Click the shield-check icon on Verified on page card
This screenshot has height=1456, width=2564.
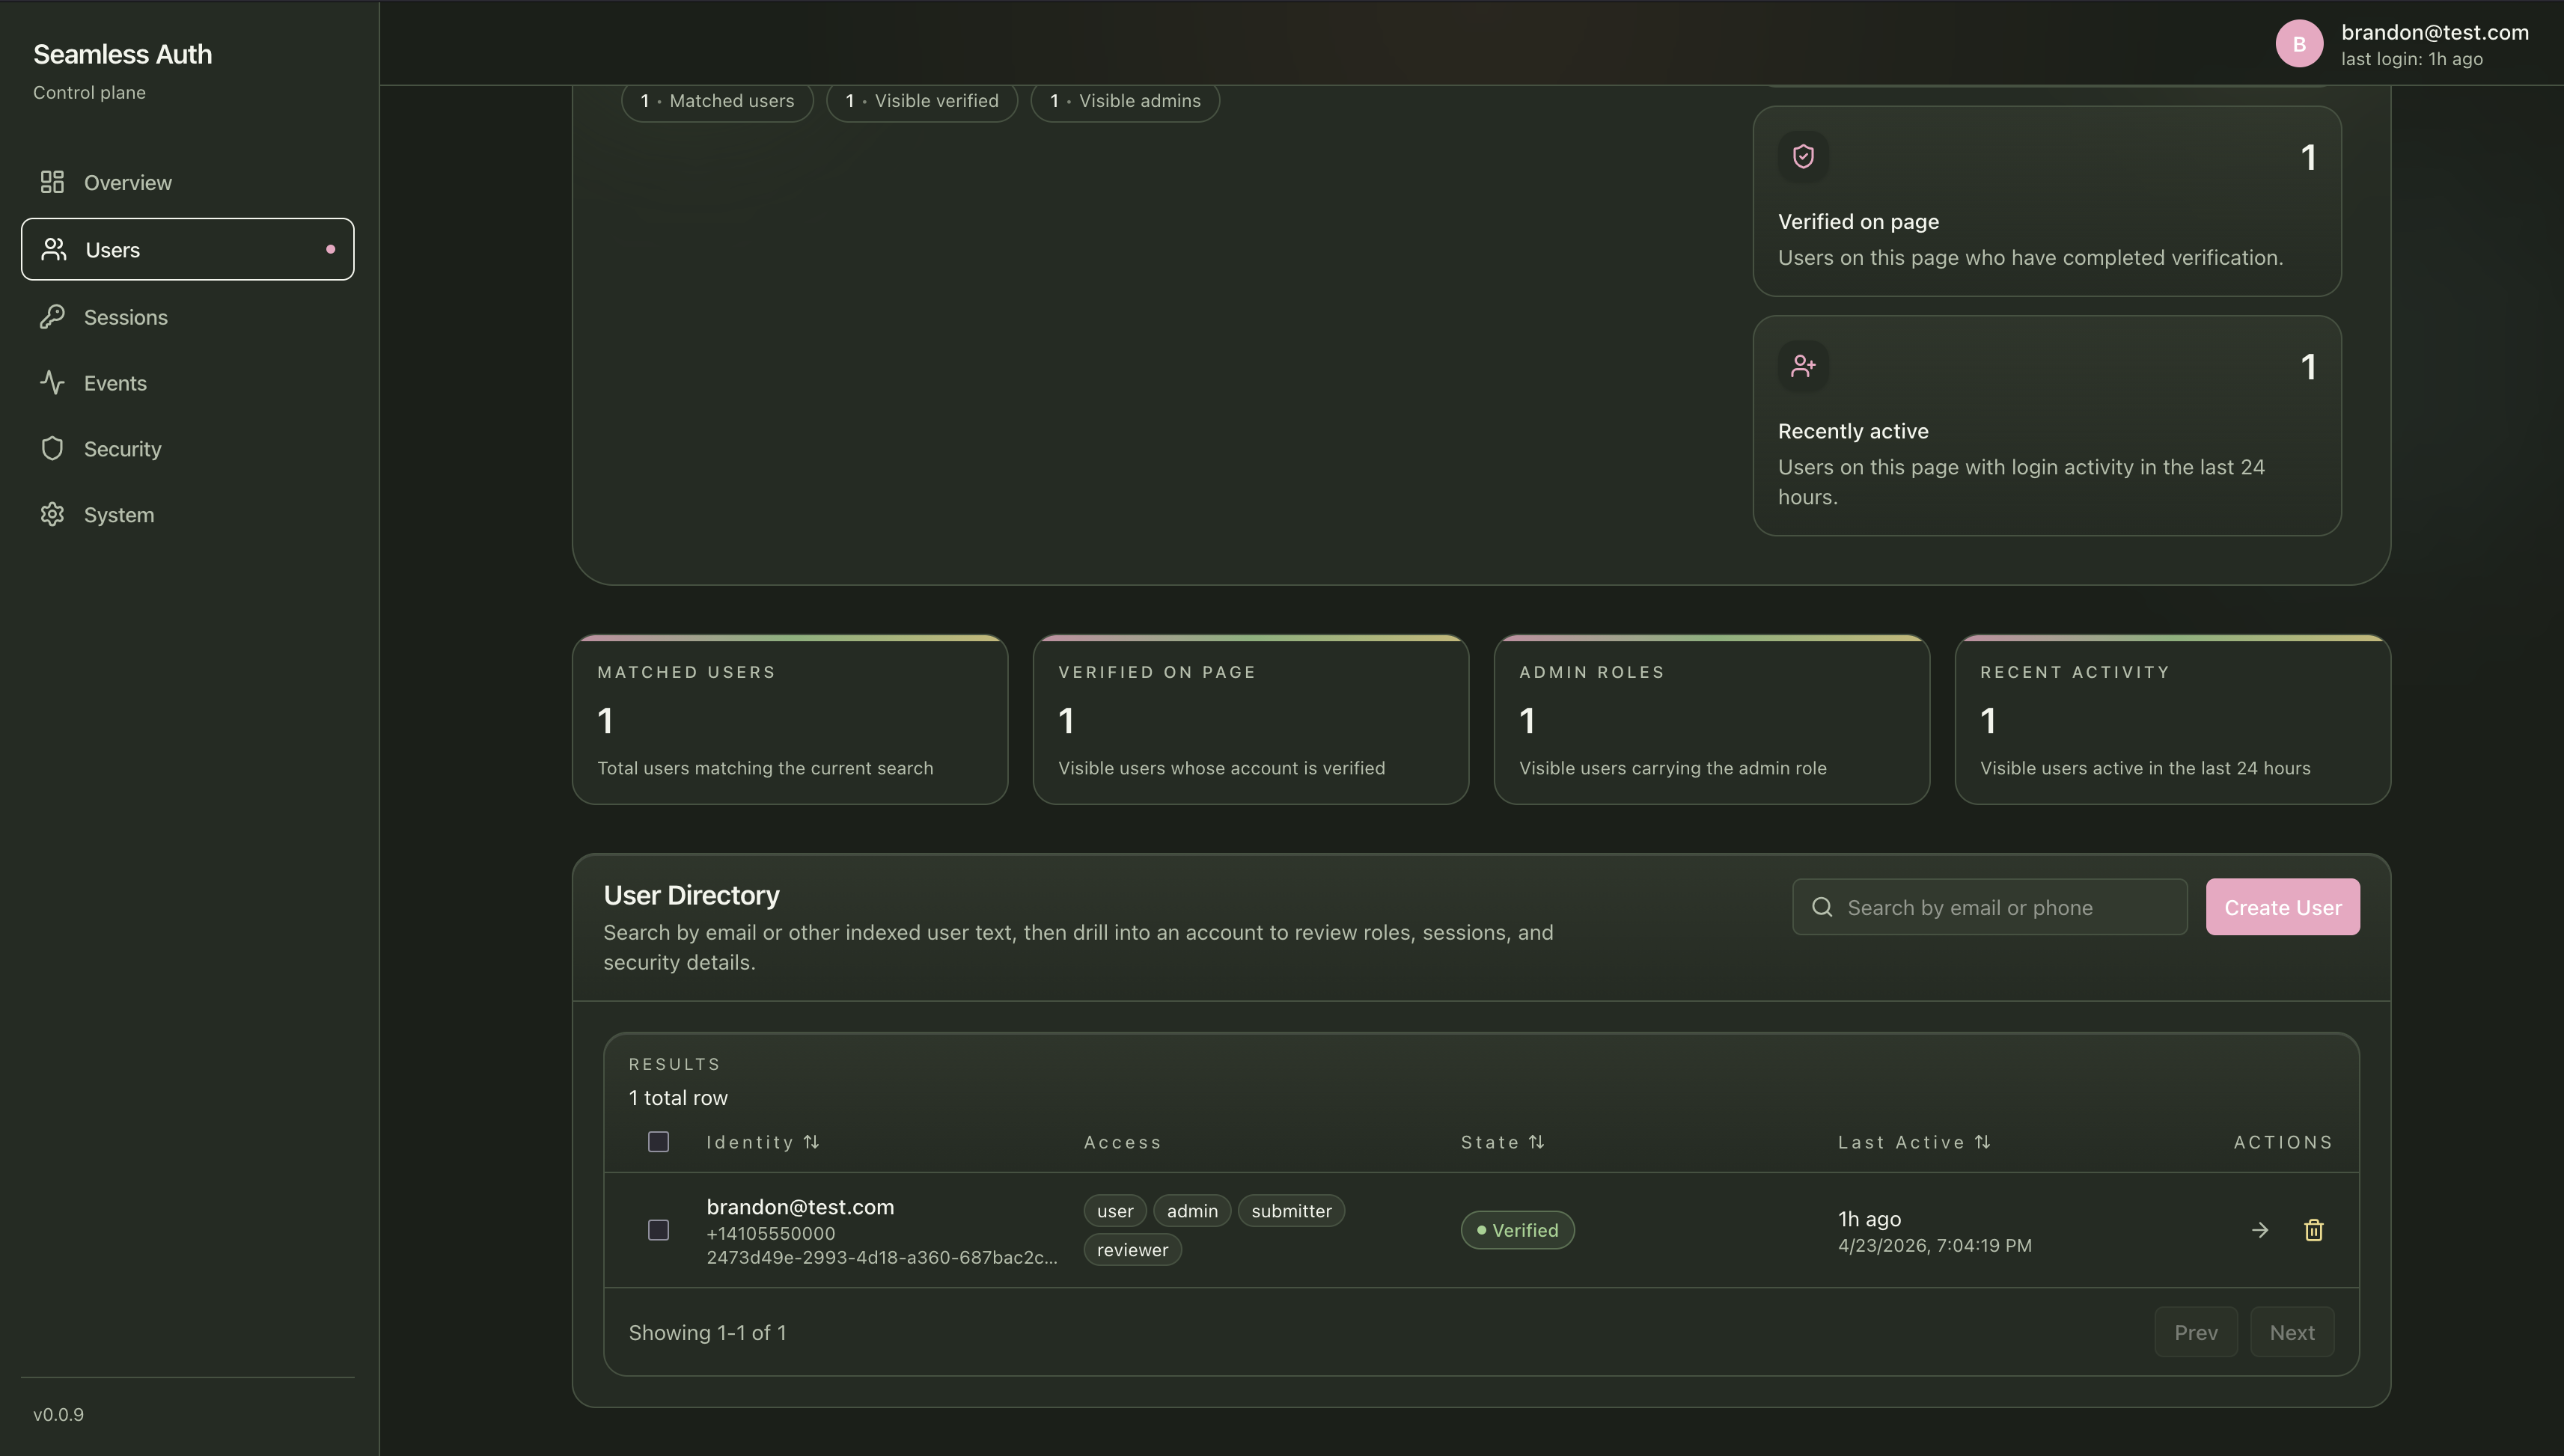point(1803,156)
